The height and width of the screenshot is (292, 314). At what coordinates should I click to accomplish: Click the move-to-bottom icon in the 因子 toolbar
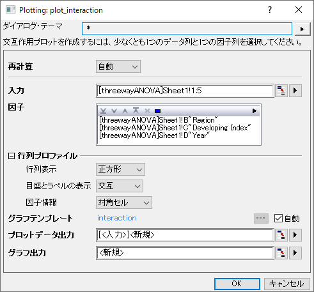tap(104, 111)
